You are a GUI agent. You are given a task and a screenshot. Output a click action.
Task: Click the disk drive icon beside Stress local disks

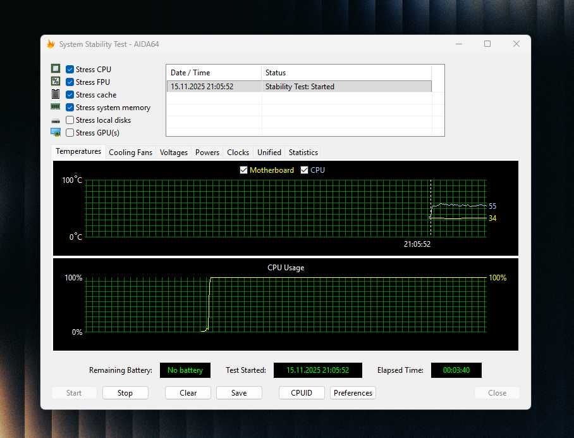55,121
